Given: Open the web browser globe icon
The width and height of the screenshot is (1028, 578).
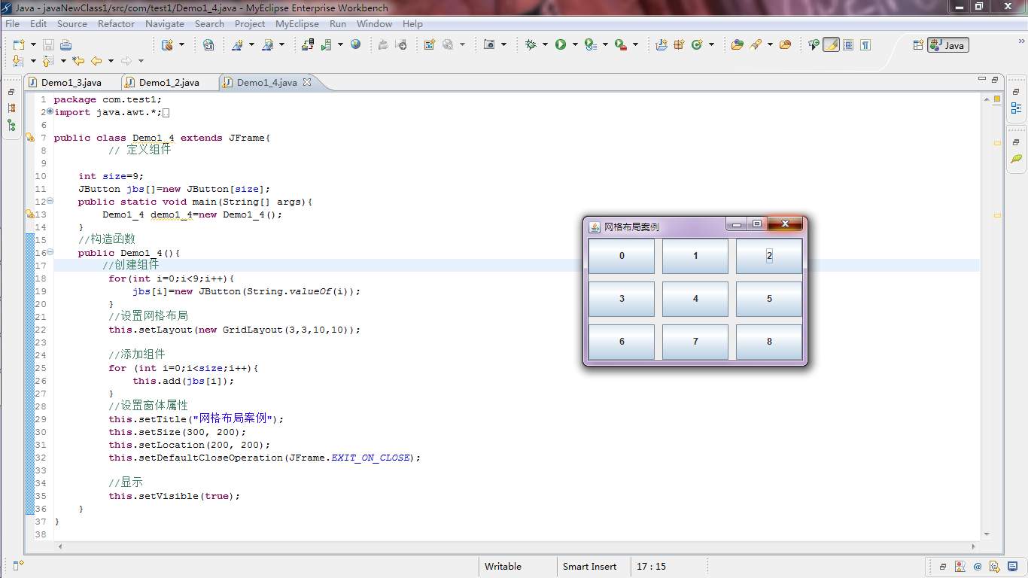Looking at the screenshot, I should click(x=355, y=44).
